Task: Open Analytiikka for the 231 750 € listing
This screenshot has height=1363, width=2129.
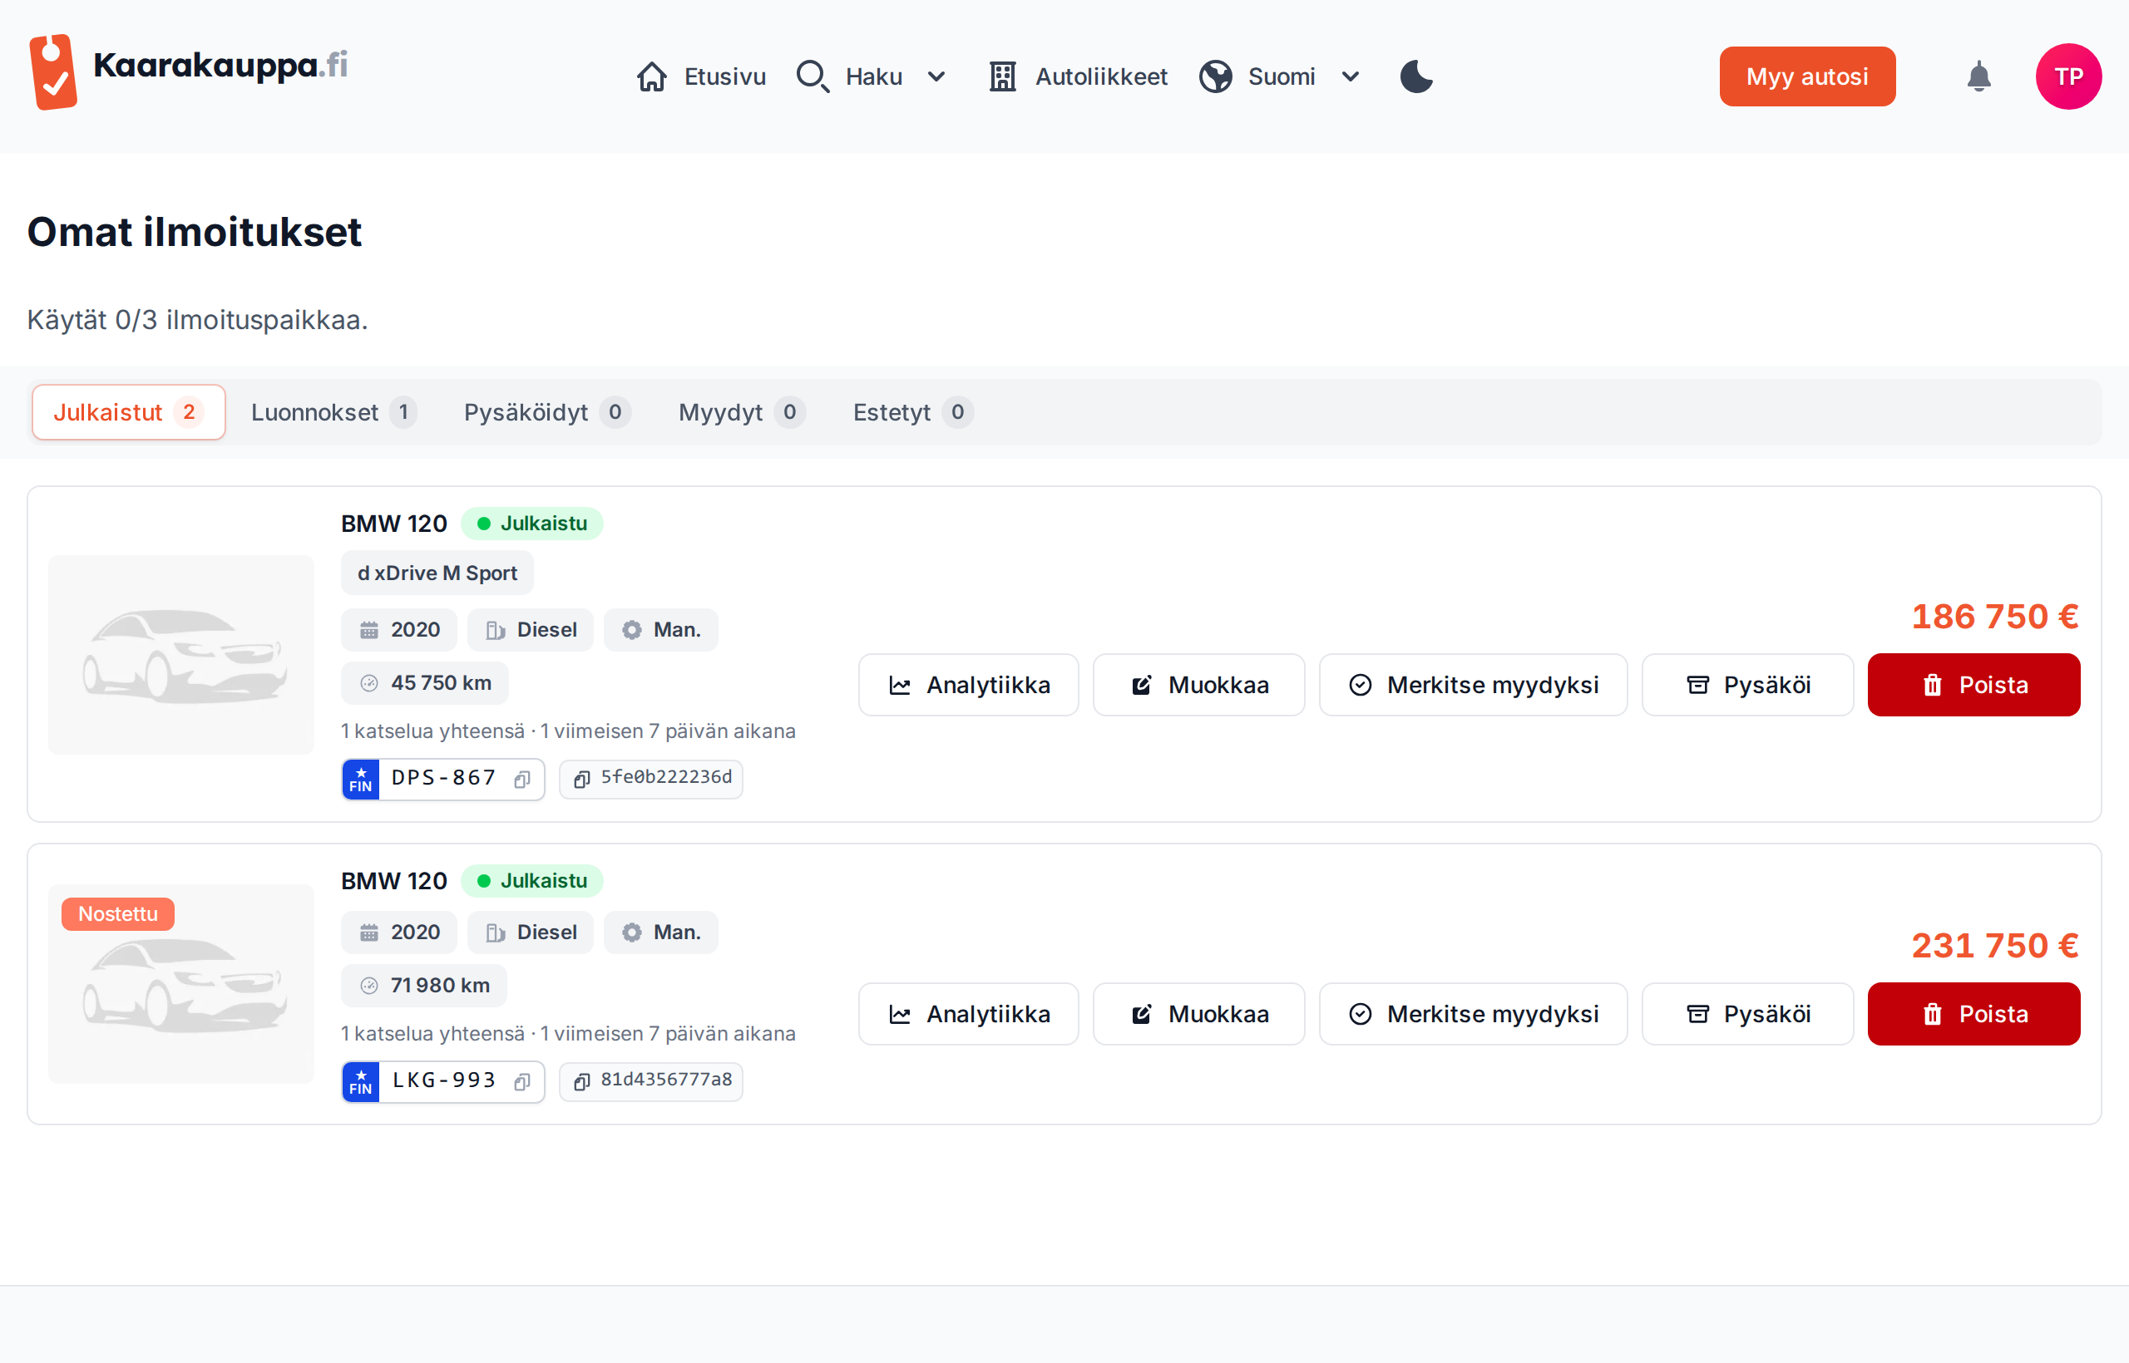Action: 969,1014
